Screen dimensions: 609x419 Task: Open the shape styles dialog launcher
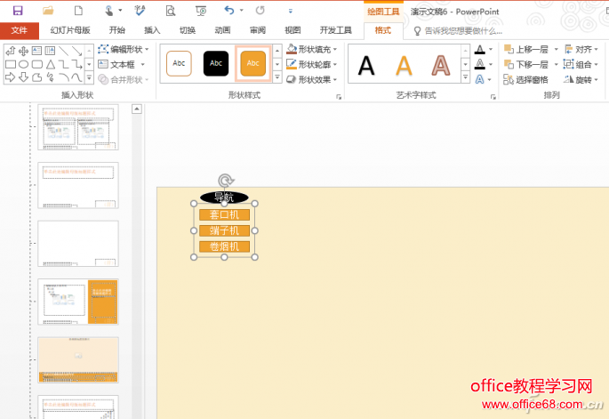point(339,95)
